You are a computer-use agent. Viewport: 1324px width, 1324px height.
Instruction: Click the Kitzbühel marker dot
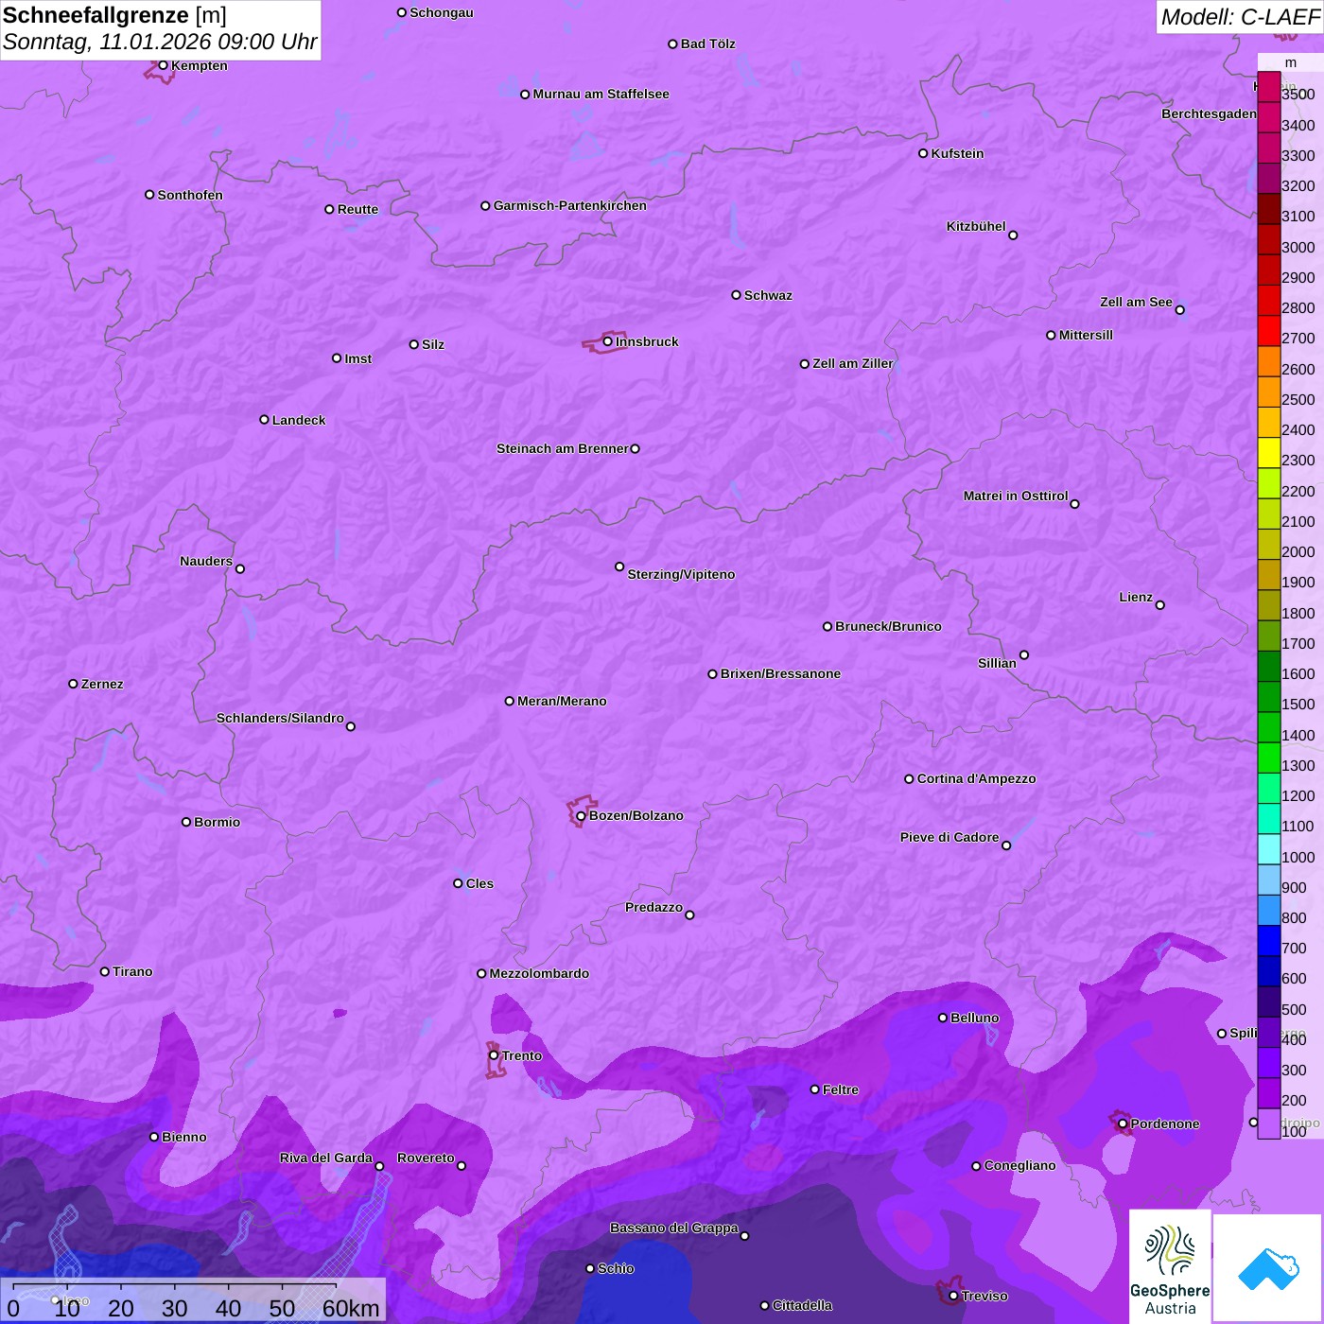click(1013, 235)
